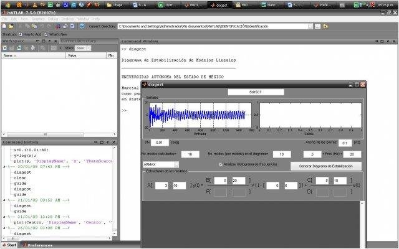
Task: Toggle Analizar Histograma de frecuencias checkbox
Action: (221, 164)
